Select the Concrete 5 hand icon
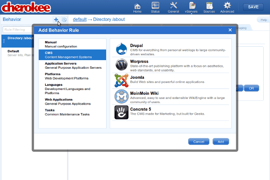This screenshot has width=270, height=180. coord(122,112)
